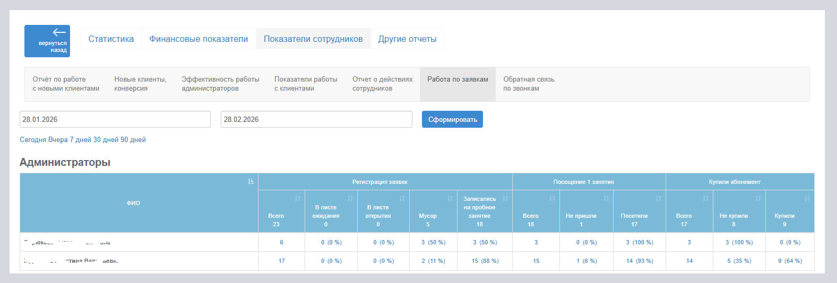
Task: Select the 'Работа по заявкам' subtab
Action: pos(458,84)
